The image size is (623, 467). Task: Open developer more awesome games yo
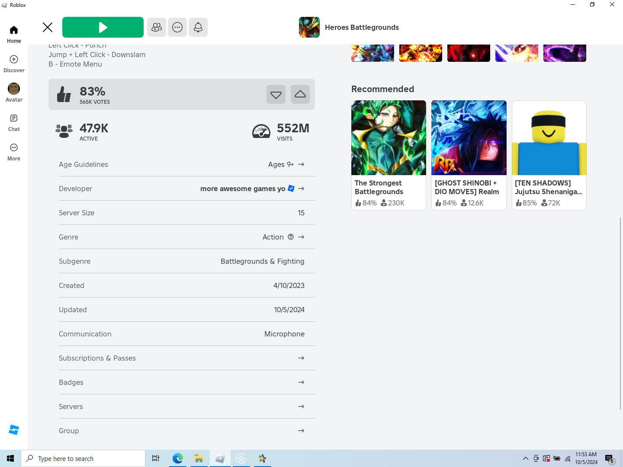[x=243, y=189]
